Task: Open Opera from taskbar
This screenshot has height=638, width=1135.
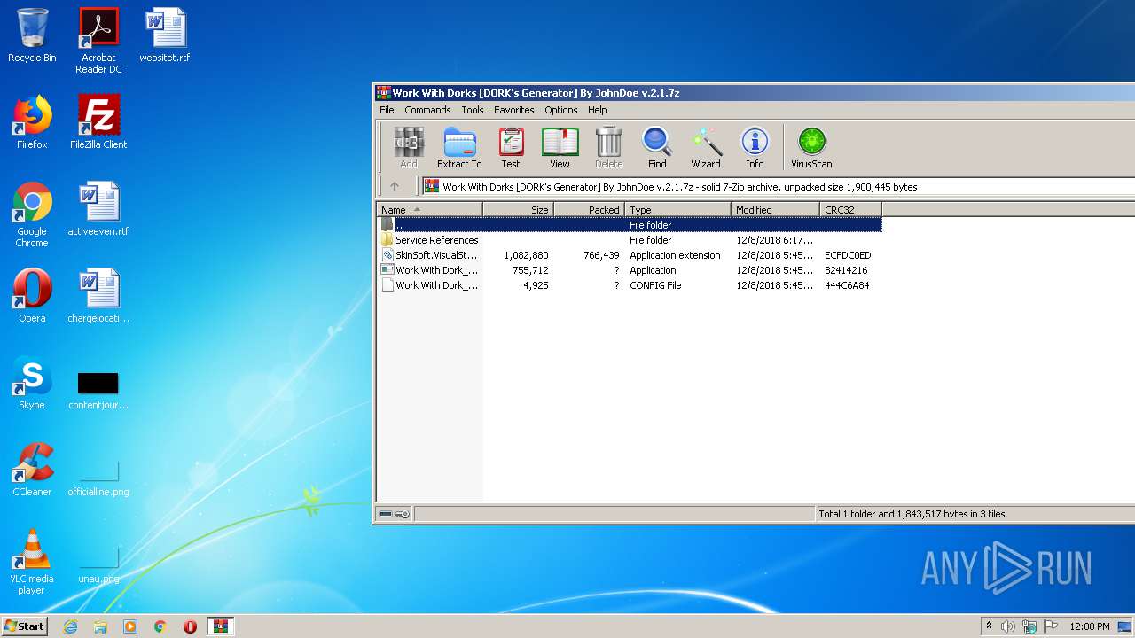Action: 190,626
